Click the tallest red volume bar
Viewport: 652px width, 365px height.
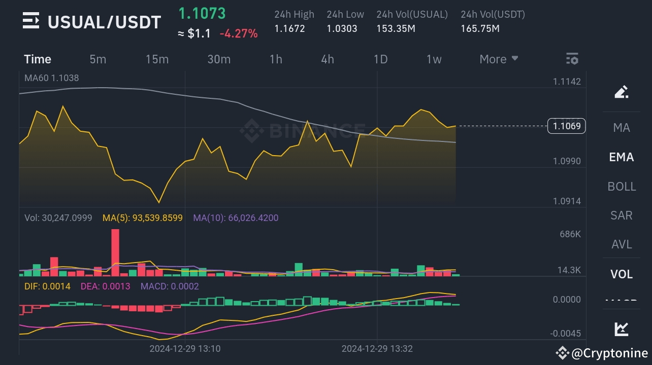click(x=115, y=252)
